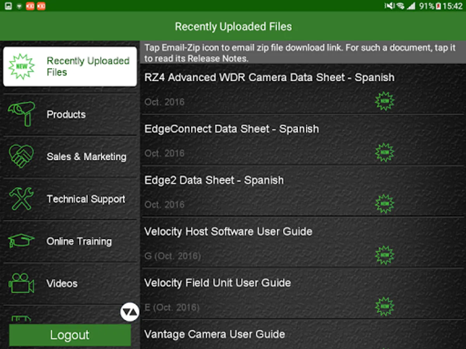
Task: Click the handshake heart icon
Action: tap(21, 156)
